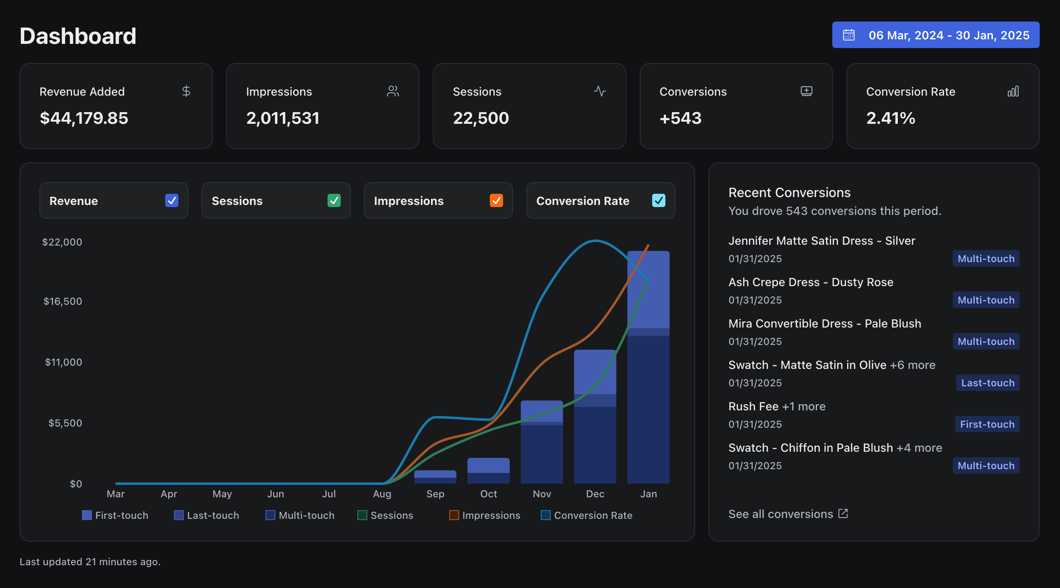Open the date range dropdown selector
Viewport: 1060px width, 588px height.
tap(935, 34)
